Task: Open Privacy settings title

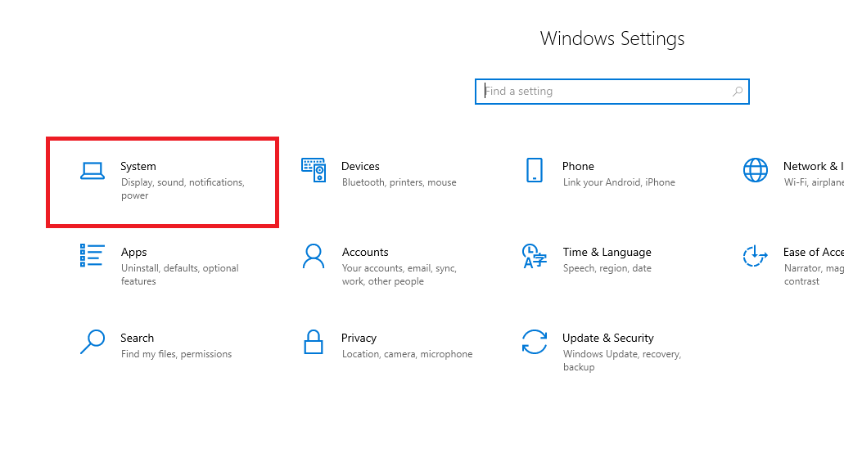Action: click(359, 339)
